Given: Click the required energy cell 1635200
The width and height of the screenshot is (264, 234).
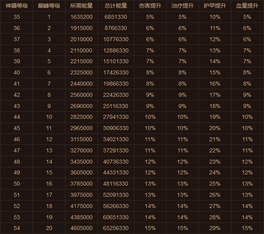Looking at the screenshot, I should (x=81, y=17).
